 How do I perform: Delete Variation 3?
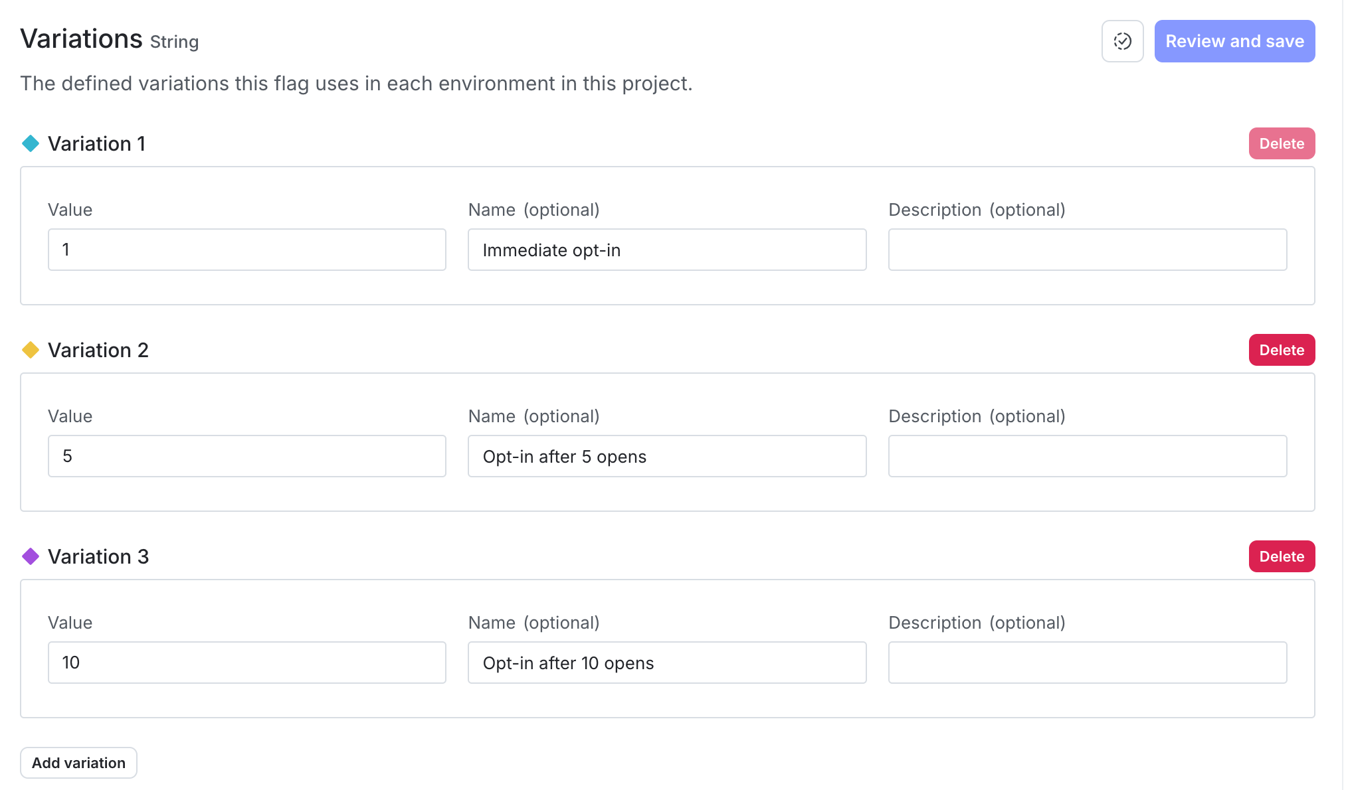(x=1281, y=556)
